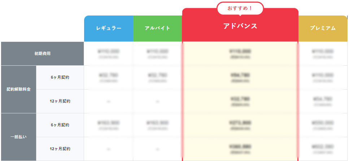Click アルバイト 6ヶ月契約 cancellation fee cell
The height and width of the screenshot is (161, 349).
(158, 78)
